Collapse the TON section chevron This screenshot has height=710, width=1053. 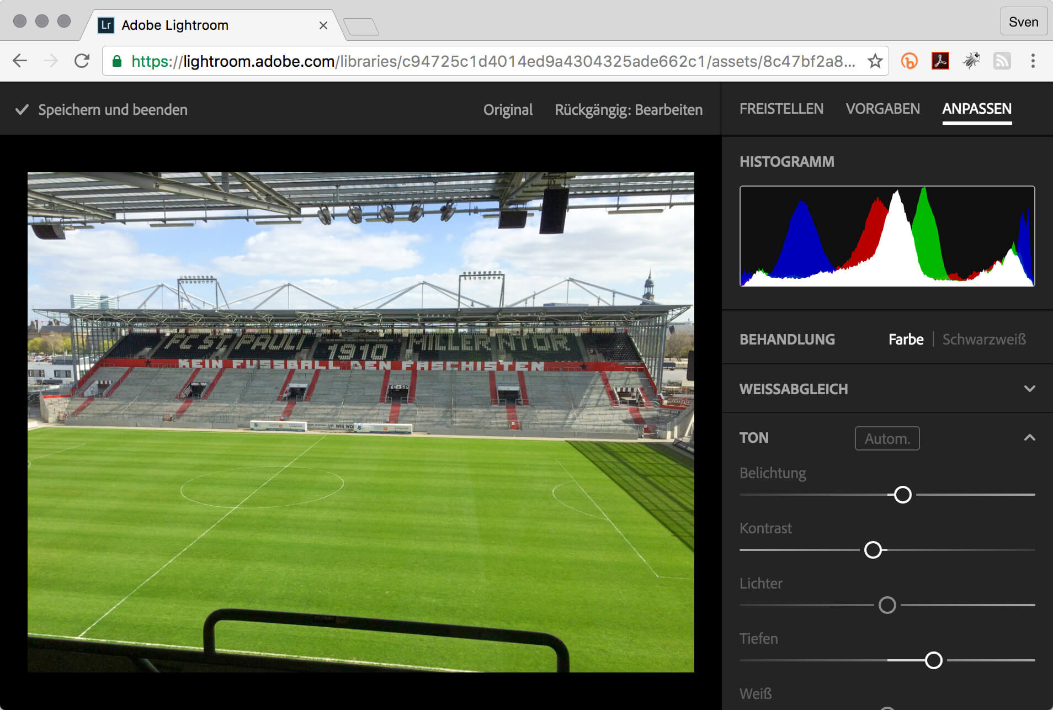(1029, 438)
